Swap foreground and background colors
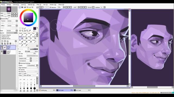The height and width of the screenshot is (97, 174). (37, 28)
